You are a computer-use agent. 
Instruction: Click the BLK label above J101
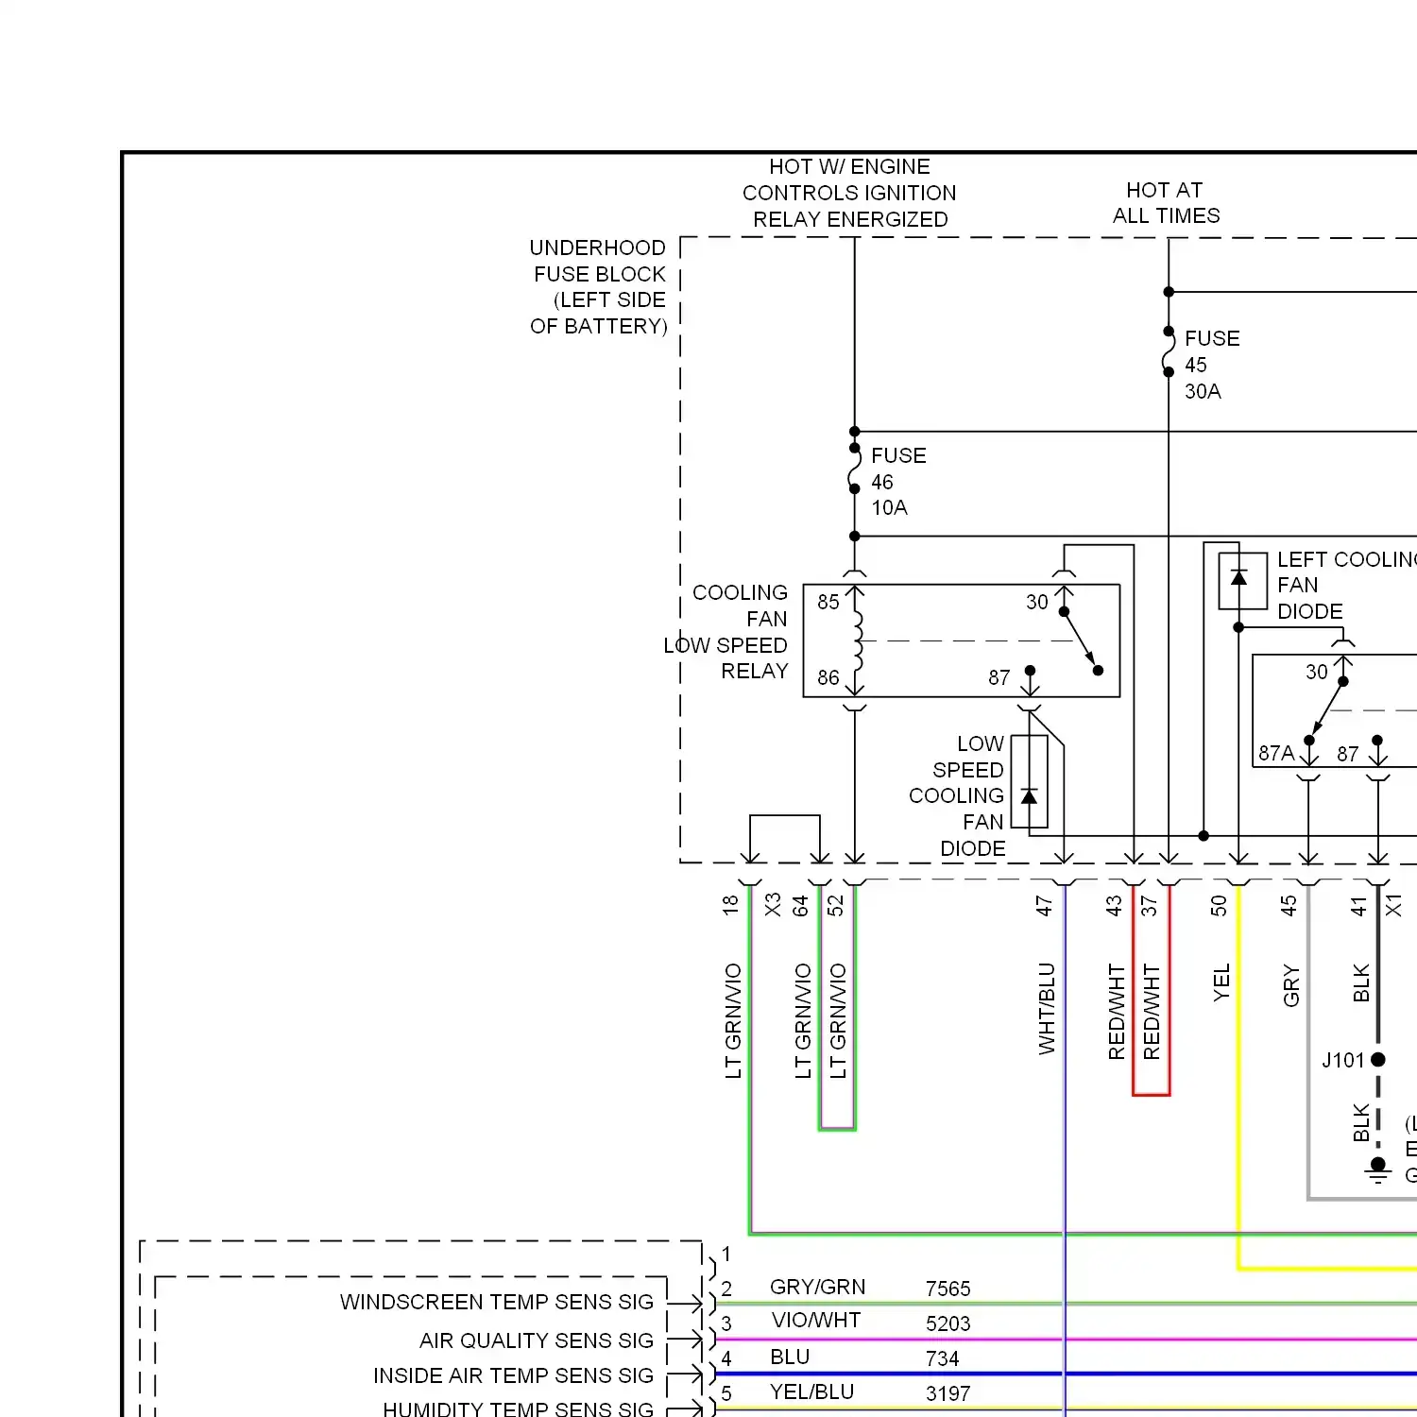pos(1360,982)
